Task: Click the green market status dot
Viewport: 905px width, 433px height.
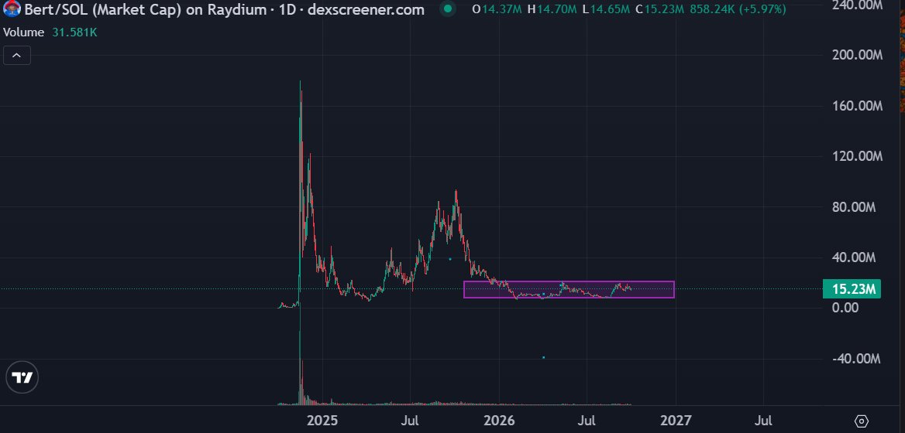Action: (447, 9)
